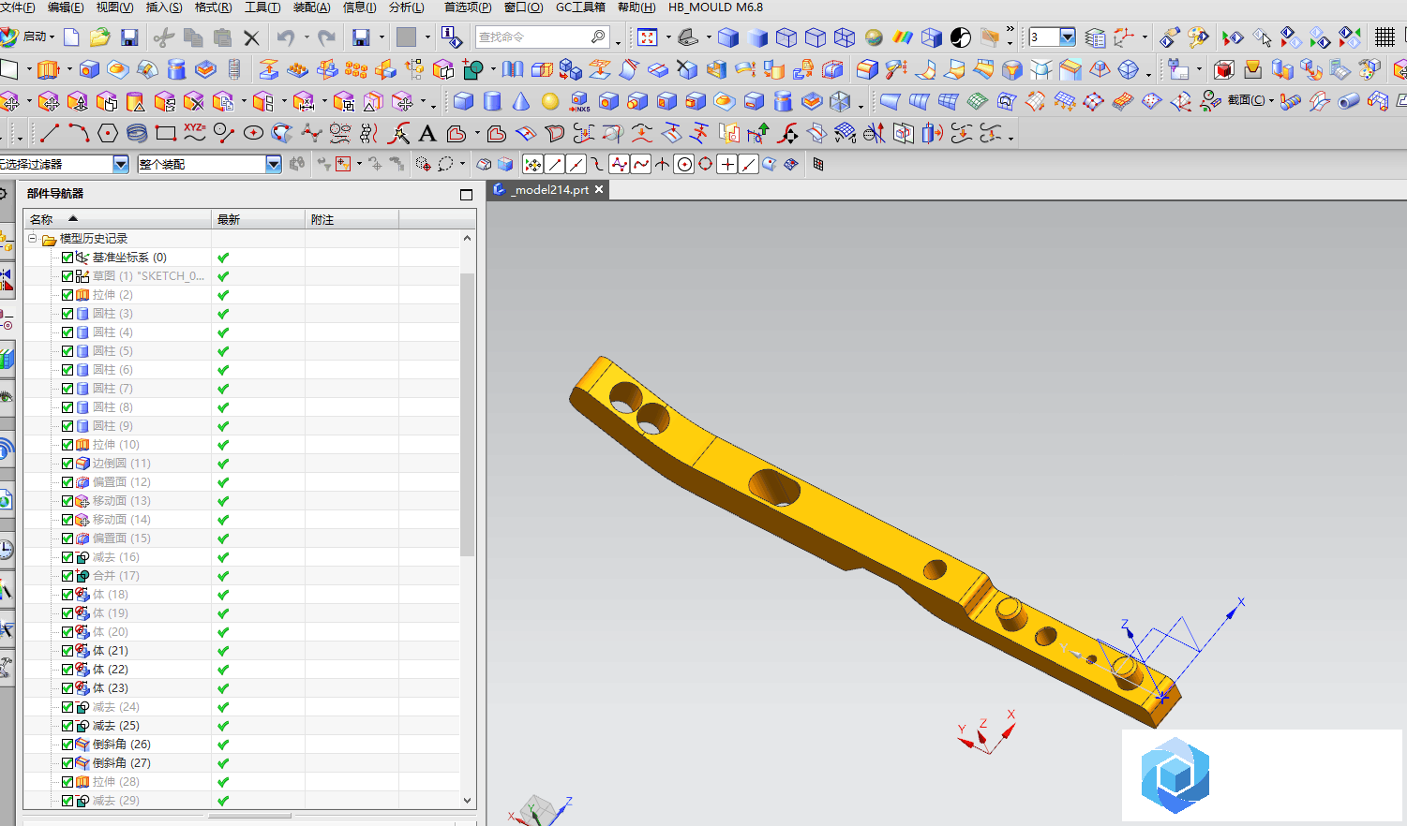The image size is (1407, 826).
Task: Click the Sphere primitive icon
Action: click(550, 101)
